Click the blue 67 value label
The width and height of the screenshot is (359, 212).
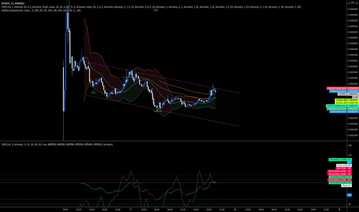pyautogui.click(x=349, y=163)
